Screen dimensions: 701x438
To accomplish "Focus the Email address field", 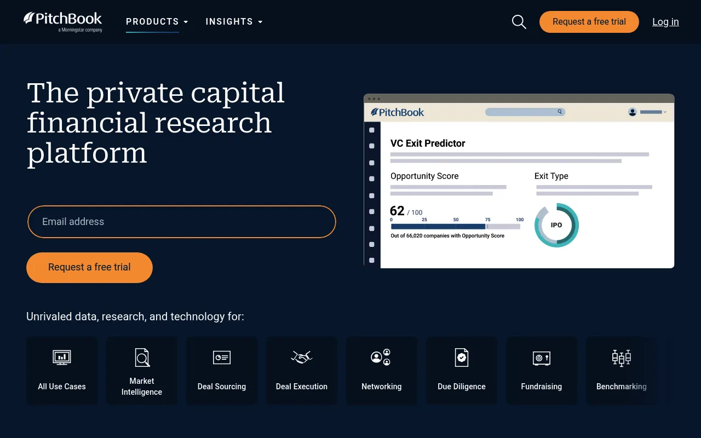I will (182, 222).
